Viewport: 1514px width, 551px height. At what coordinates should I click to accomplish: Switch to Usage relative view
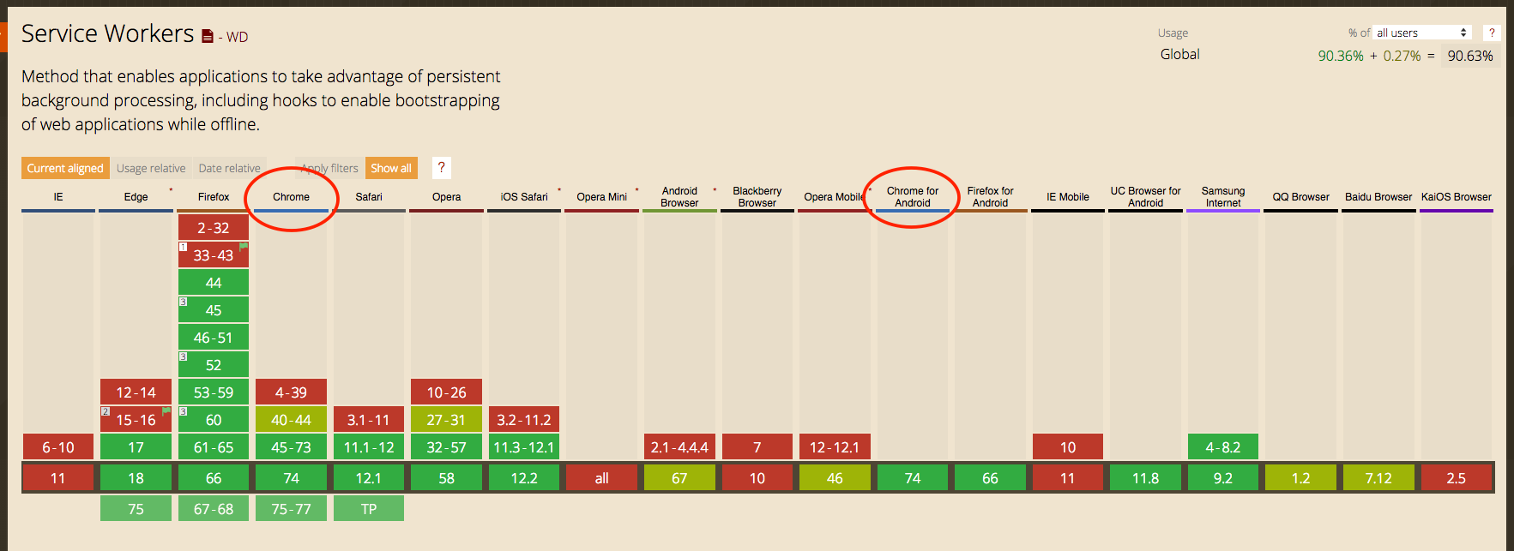(x=151, y=168)
